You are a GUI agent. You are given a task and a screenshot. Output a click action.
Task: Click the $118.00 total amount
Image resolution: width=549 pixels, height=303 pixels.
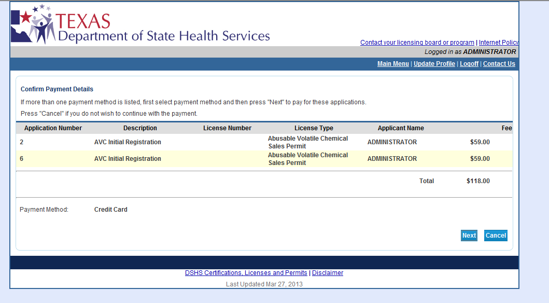pyautogui.click(x=477, y=181)
